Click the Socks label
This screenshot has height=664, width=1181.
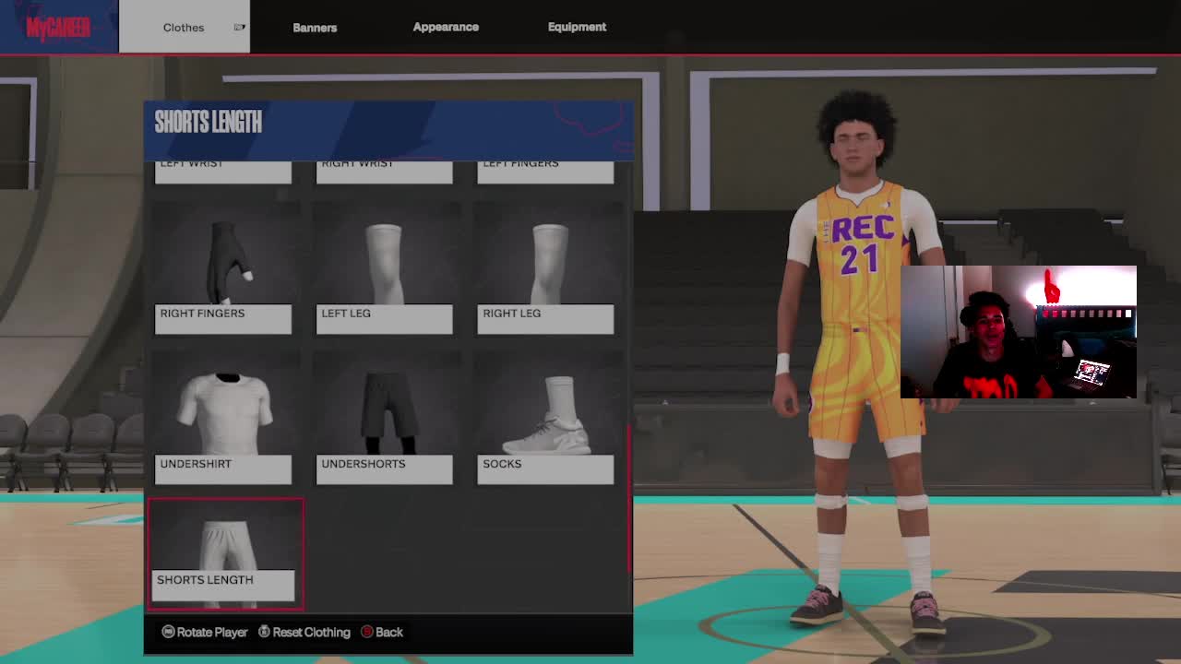(x=545, y=468)
